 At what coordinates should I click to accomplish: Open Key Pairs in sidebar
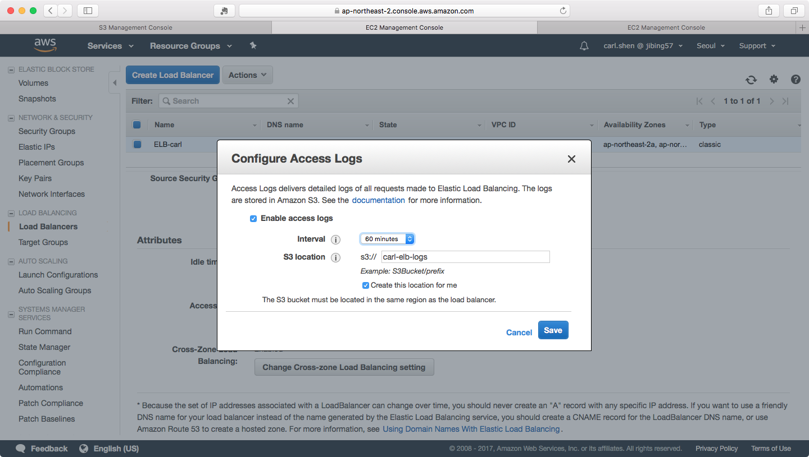(35, 178)
